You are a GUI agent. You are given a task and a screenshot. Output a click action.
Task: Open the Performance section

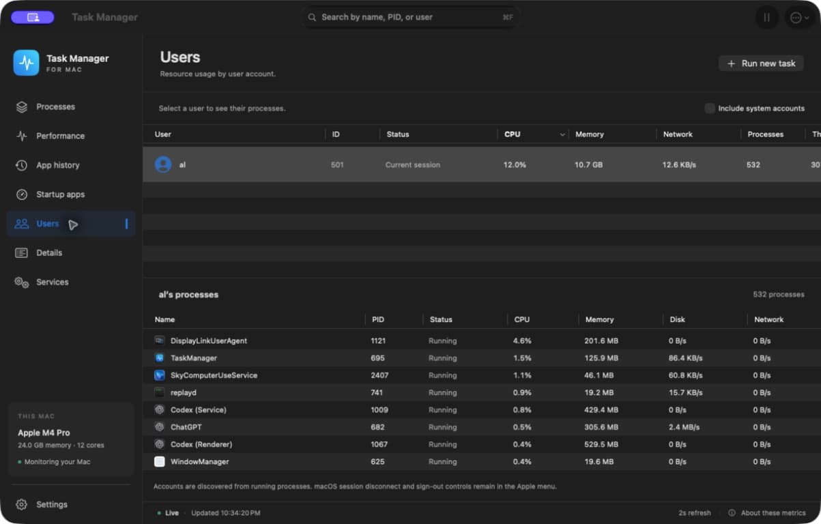(x=71, y=136)
